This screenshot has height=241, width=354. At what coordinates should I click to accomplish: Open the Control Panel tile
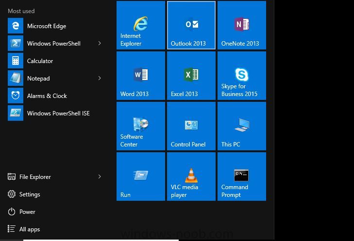(x=191, y=126)
